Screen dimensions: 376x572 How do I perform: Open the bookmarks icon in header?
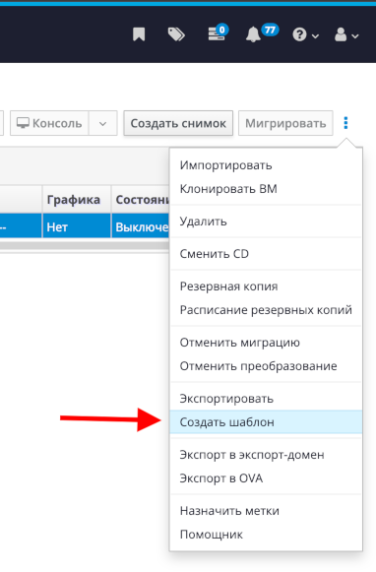point(139,34)
